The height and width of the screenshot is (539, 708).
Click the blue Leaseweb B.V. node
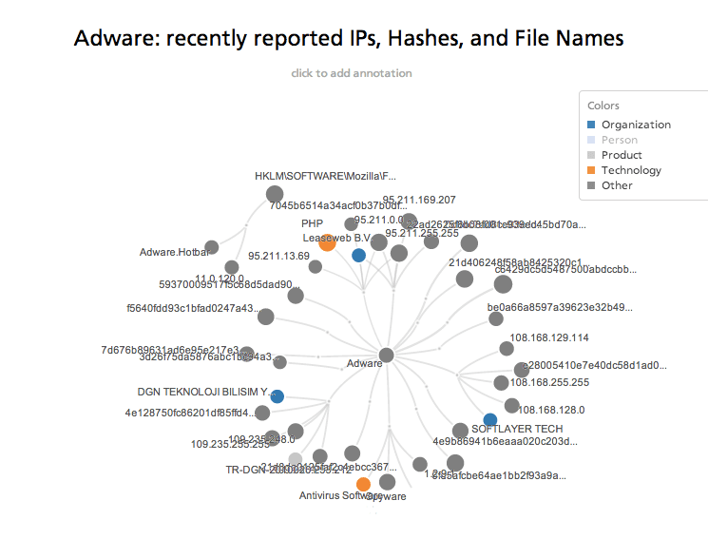tap(358, 255)
